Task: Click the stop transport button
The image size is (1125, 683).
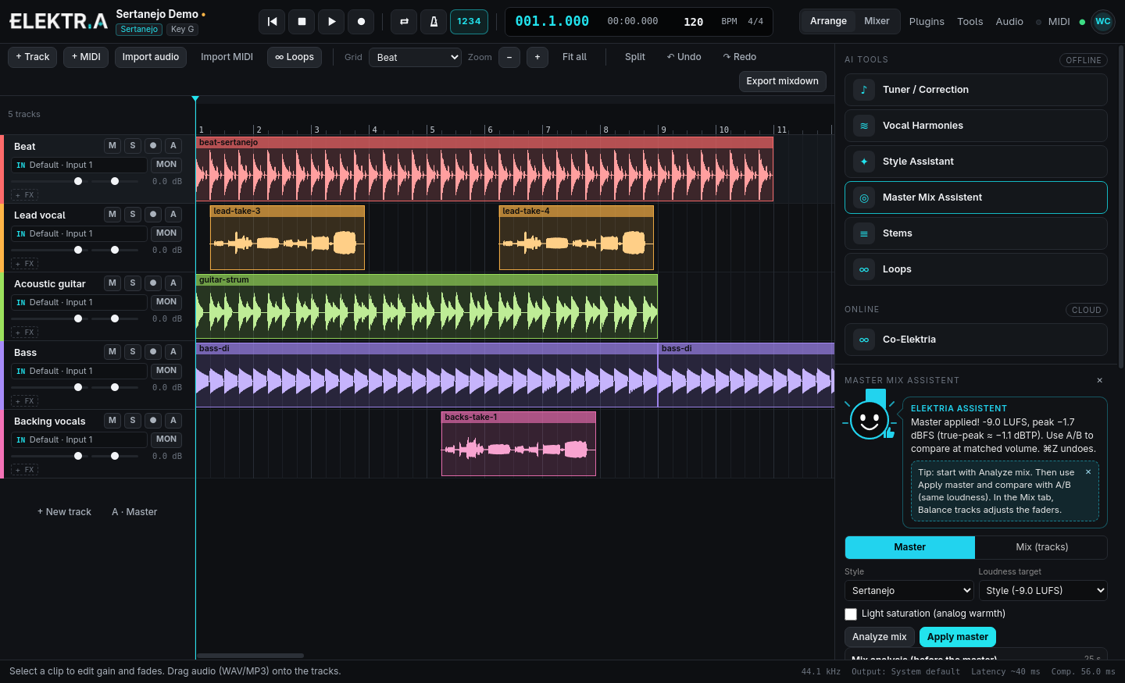Action: 302,22
